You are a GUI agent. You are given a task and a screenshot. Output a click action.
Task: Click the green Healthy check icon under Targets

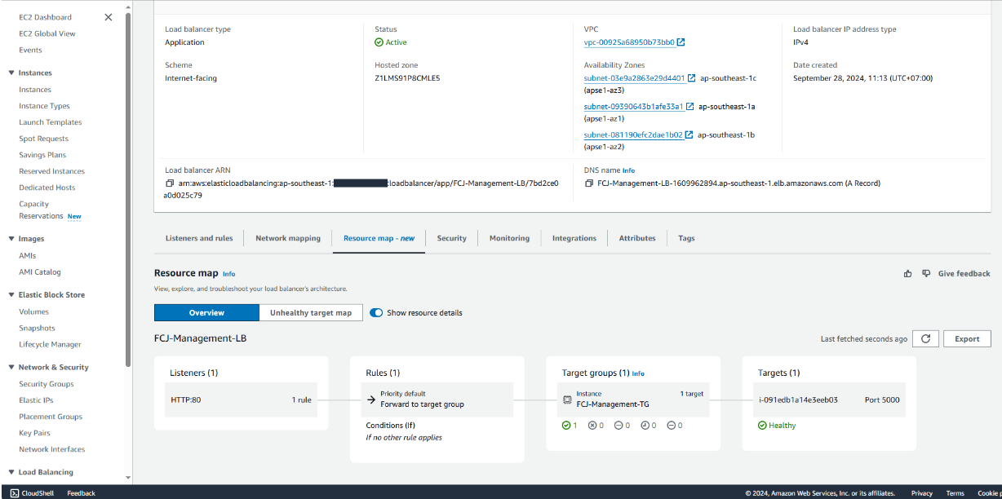[762, 426]
